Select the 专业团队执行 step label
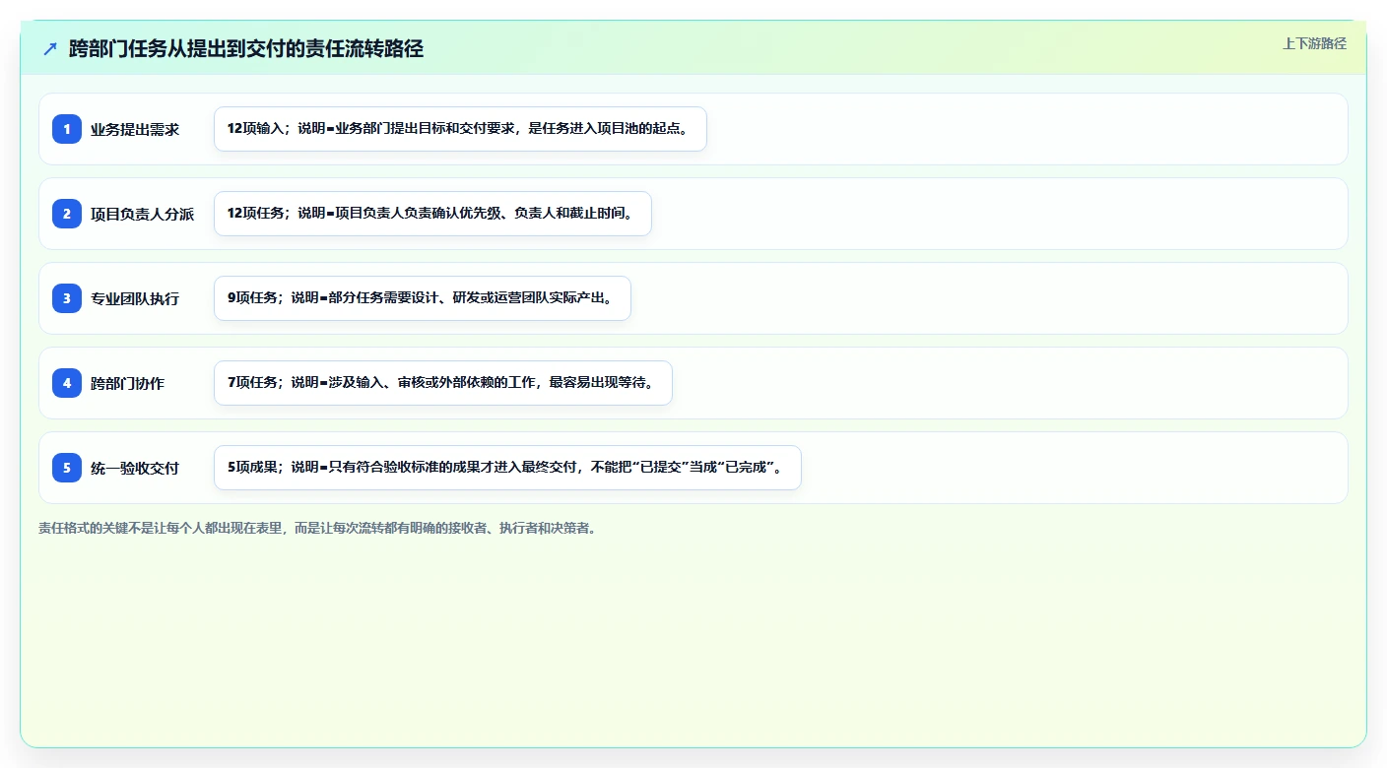The height and width of the screenshot is (768, 1387). coord(135,298)
